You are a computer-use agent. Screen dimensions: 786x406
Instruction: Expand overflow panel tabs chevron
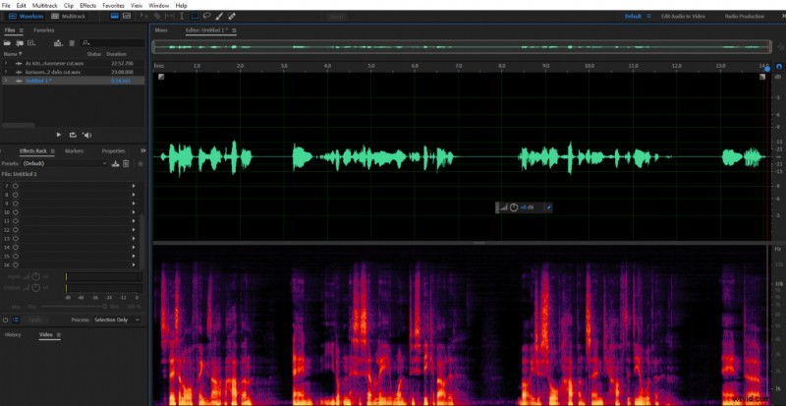pyautogui.click(x=142, y=150)
